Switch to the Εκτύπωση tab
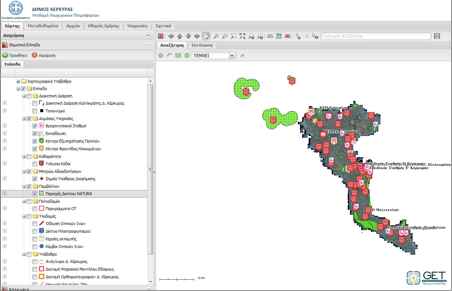 tap(202, 45)
